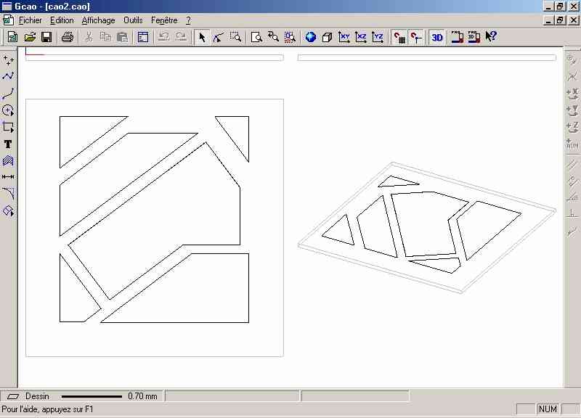Screen dimensions: 581x418
Task: Click the Save floppy disk button
Action: pyautogui.click(x=46, y=37)
